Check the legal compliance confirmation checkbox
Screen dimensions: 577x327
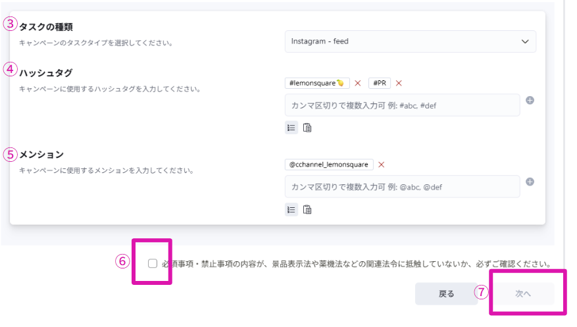153,263
